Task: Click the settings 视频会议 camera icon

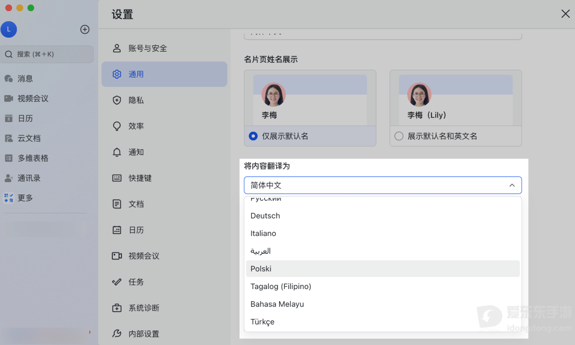Action: point(117,256)
